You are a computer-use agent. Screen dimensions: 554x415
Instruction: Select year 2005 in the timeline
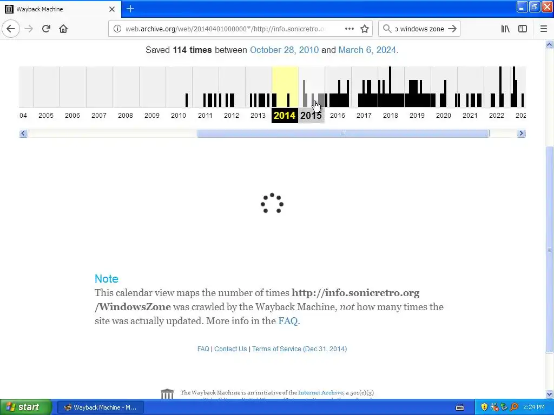(x=46, y=116)
